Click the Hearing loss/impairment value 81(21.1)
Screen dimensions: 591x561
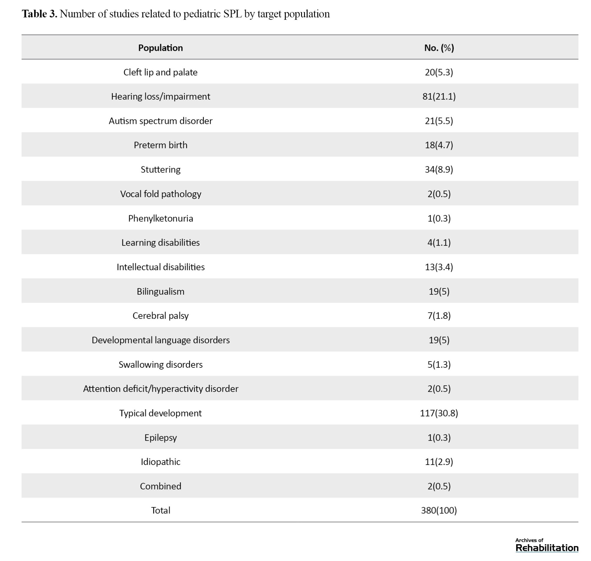pos(439,96)
